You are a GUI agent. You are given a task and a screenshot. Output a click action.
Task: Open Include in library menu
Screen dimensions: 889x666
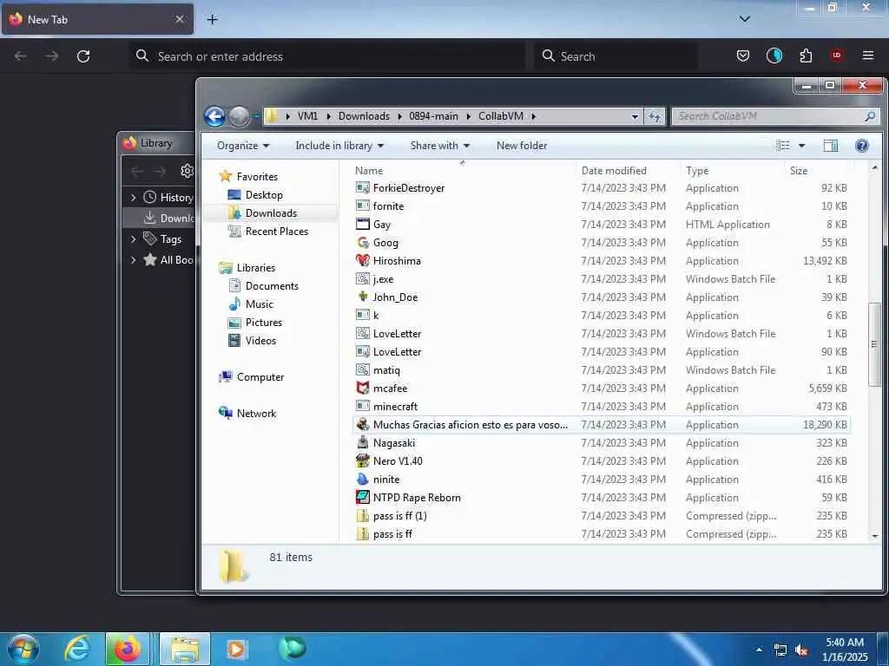[x=339, y=146]
